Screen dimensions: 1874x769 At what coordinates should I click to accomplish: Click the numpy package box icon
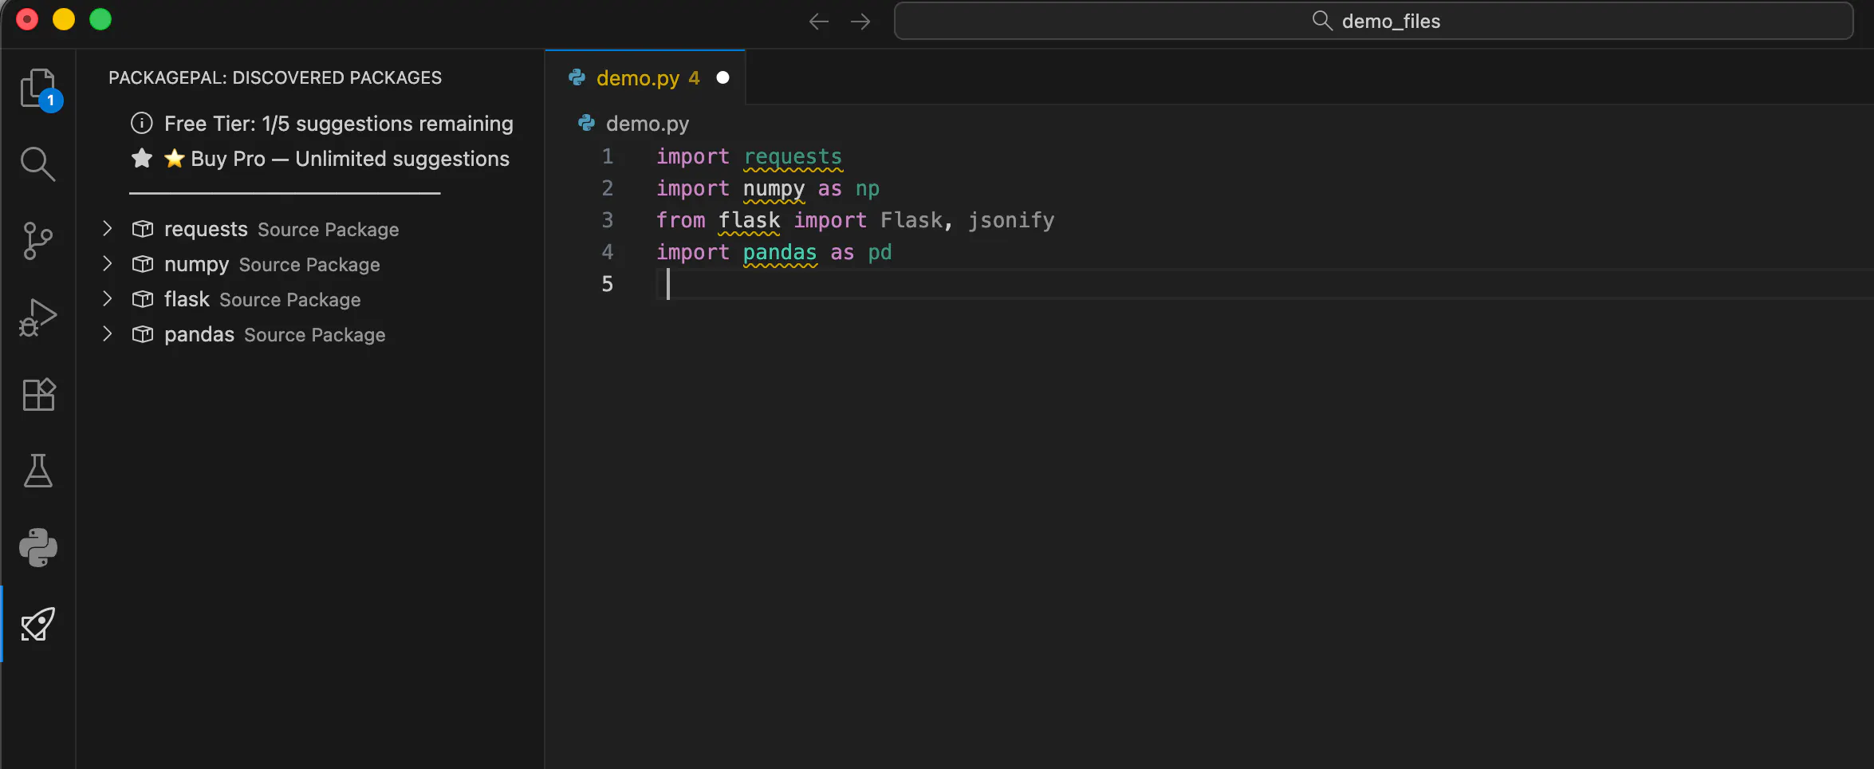click(143, 264)
